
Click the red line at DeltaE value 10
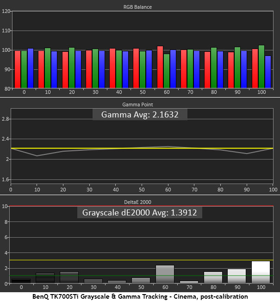[x=142, y=206]
